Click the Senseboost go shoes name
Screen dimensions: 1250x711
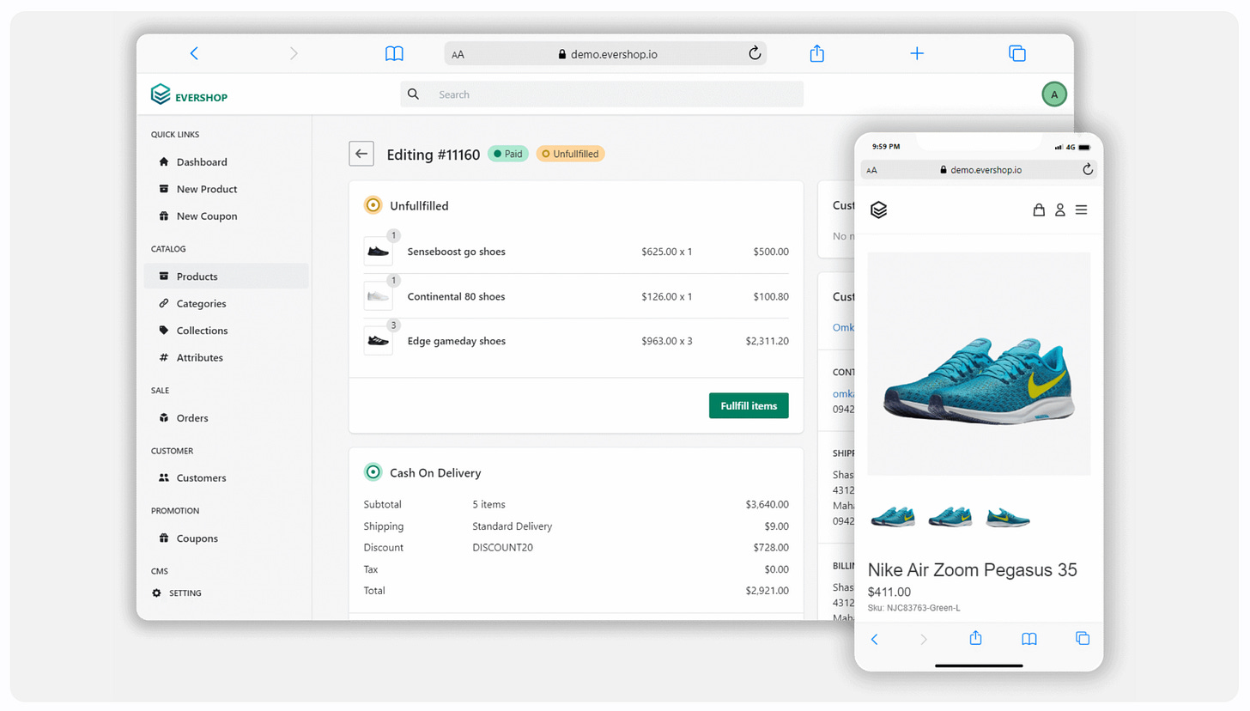(456, 252)
